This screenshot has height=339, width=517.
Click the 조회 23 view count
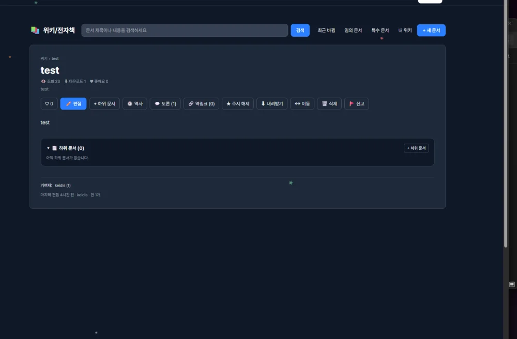coord(51,81)
